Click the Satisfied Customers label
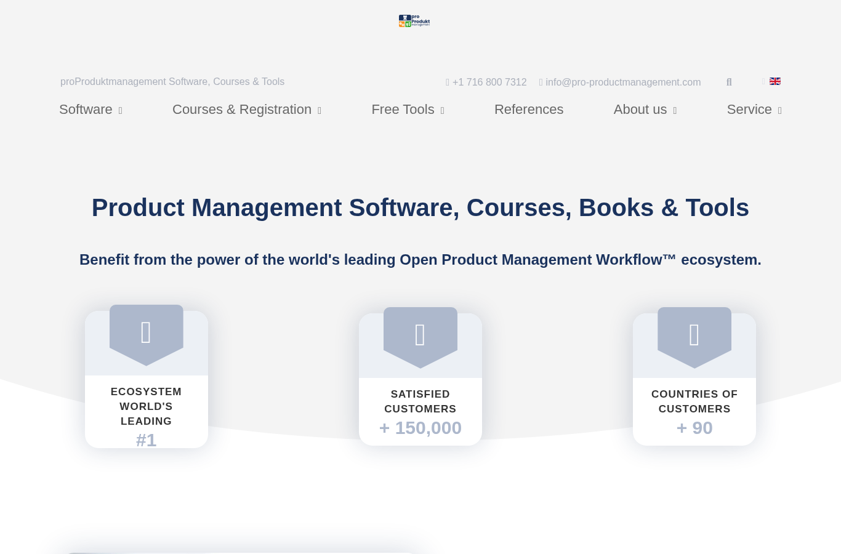 click(420, 401)
